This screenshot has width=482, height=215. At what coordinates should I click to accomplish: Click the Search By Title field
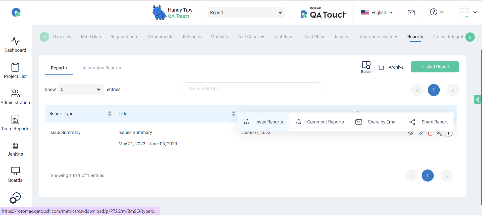click(x=252, y=89)
